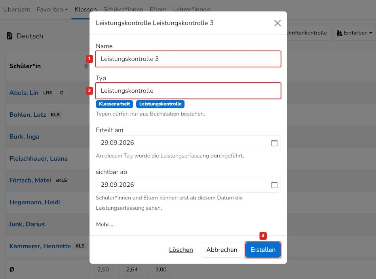
Task: Click the LRS badge next to Abels, Lin
Action: point(48,93)
